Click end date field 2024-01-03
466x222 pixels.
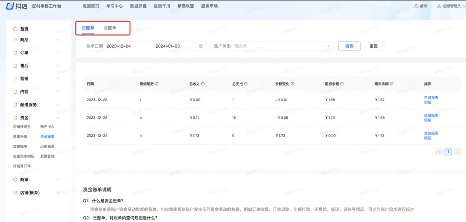tap(167, 46)
